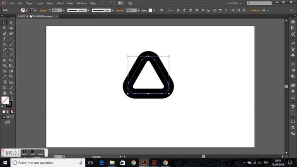Switch to LOGO document tab
This screenshot has height=167, width=297.
click(x=35, y=17)
